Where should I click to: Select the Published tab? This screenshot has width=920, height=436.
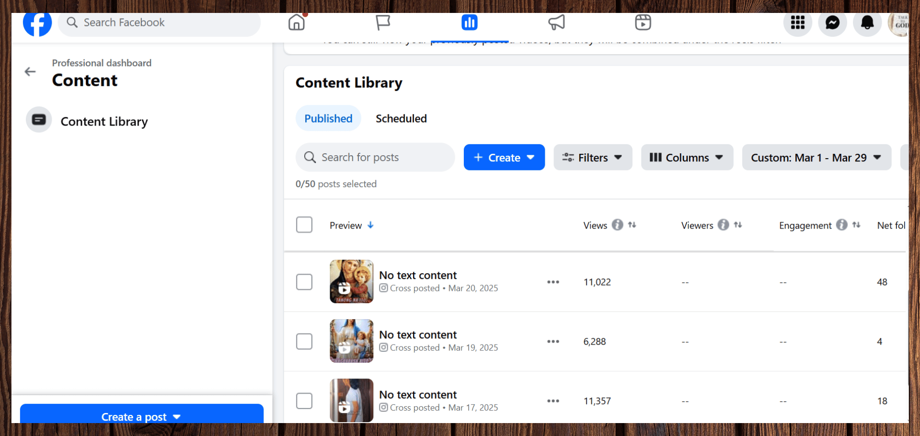click(x=328, y=118)
